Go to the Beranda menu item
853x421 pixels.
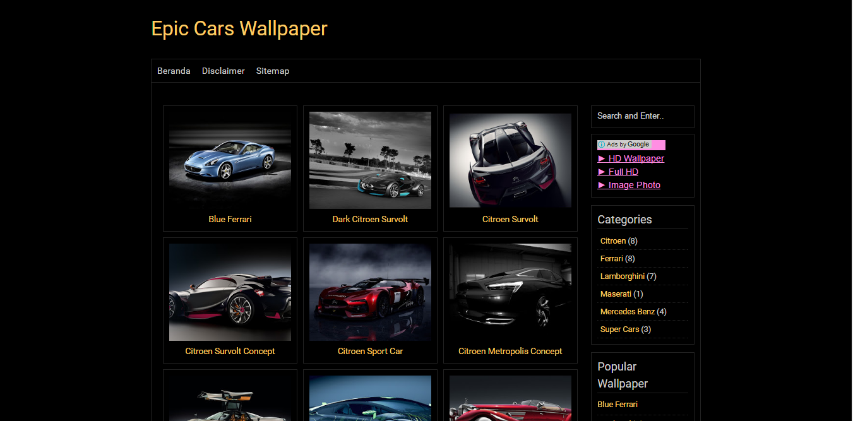pos(174,71)
